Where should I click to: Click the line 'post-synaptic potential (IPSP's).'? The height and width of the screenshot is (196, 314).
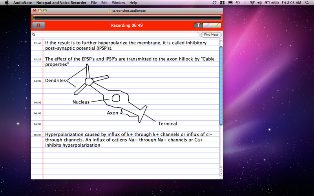click(x=79, y=48)
